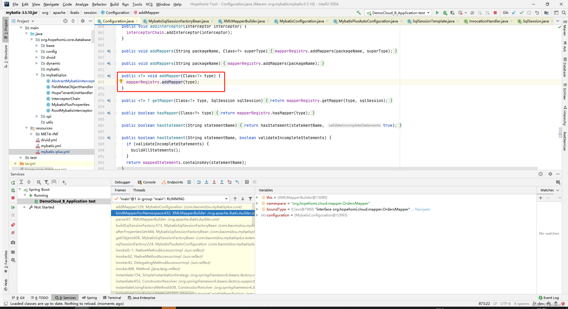Screen dimensions: 568x309
Task: Click the Git rollback icon
Action: pos(537,13)
